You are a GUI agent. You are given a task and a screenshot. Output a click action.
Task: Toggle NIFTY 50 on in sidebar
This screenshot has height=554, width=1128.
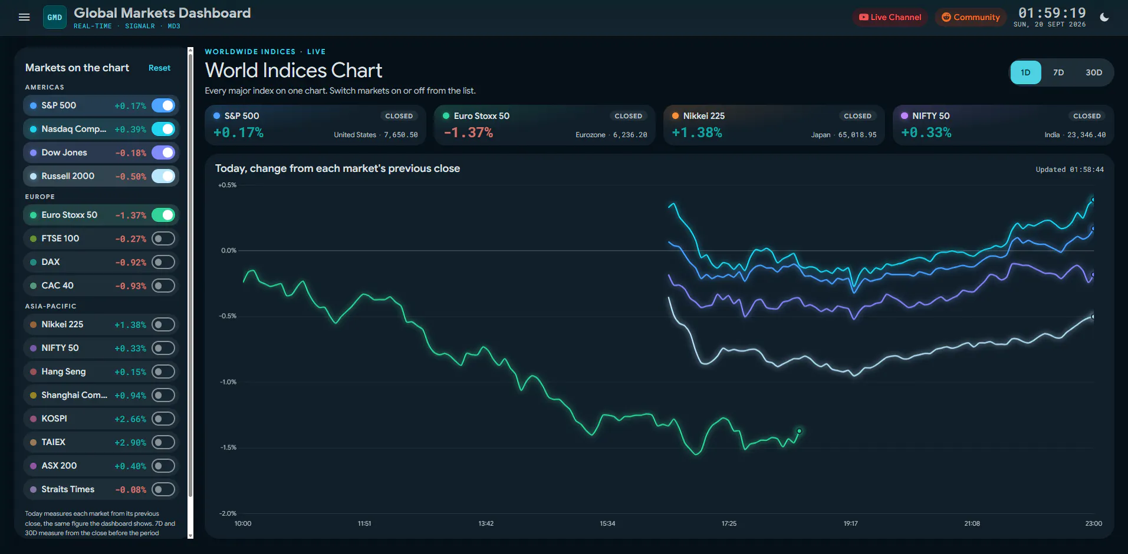[163, 348]
